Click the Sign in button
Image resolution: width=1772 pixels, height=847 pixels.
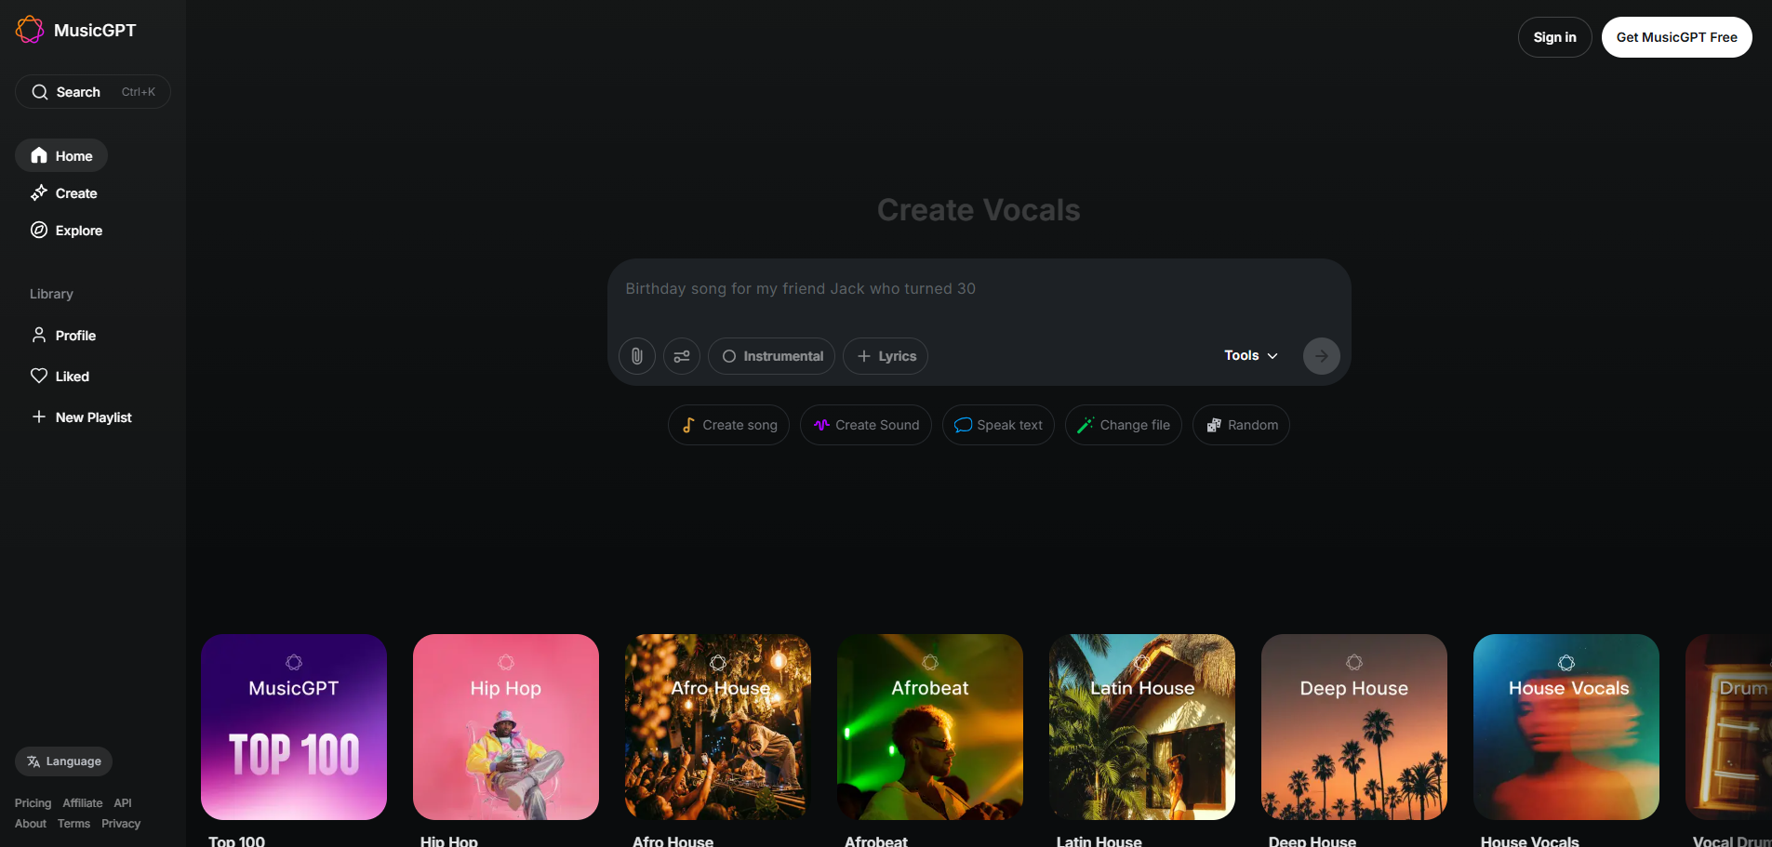tap(1554, 37)
